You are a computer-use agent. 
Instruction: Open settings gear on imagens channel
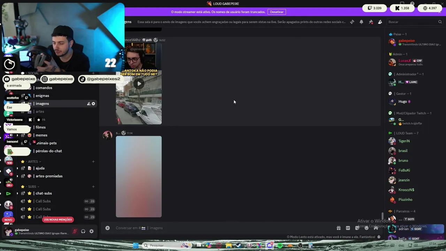coord(93,104)
